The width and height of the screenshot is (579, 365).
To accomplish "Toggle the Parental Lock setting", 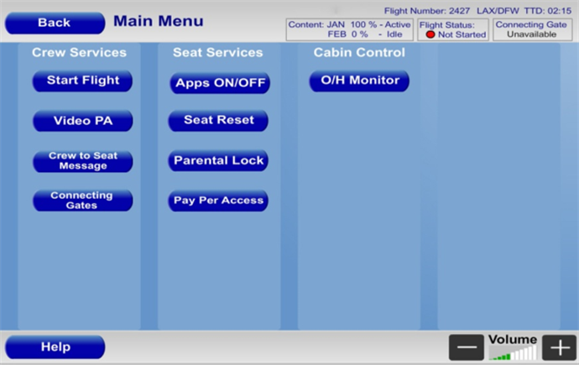I will (218, 160).
